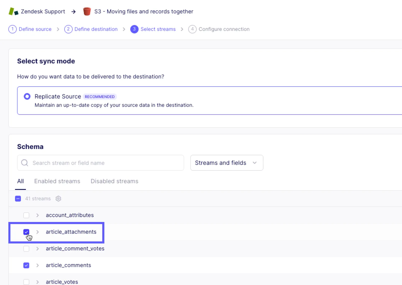Screen dimensions: 402x285
Task: Switch to Enabled streams tab
Action: click(x=57, y=181)
